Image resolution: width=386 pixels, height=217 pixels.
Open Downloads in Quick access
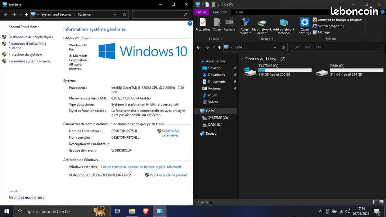pyautogui.click(x=216, y=75)
